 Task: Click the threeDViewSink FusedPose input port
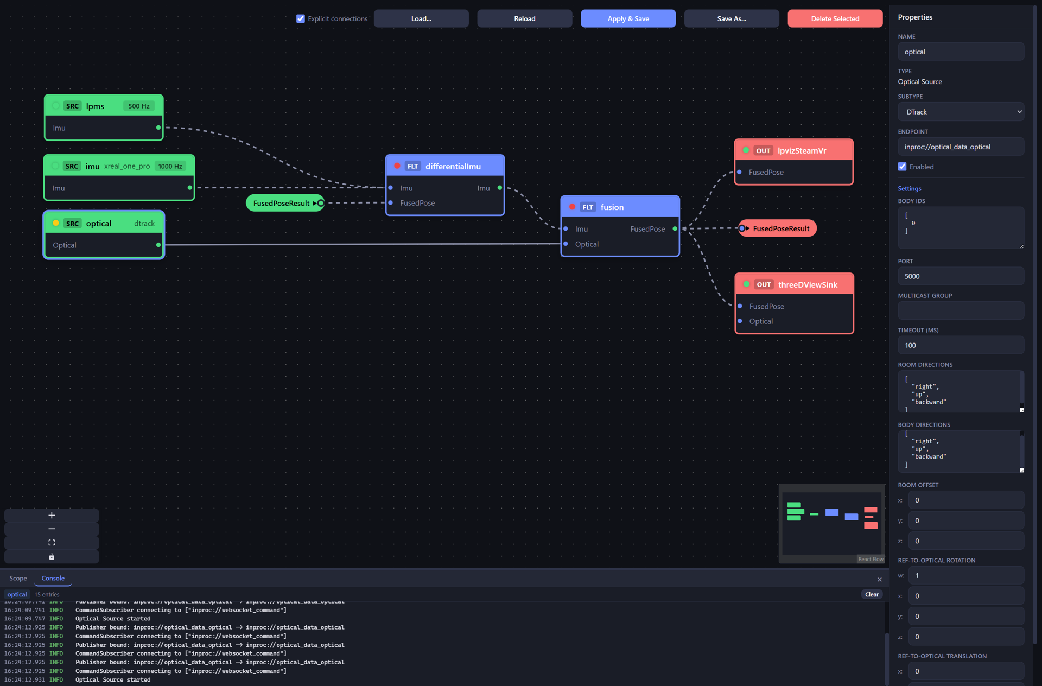coord(740,306)
